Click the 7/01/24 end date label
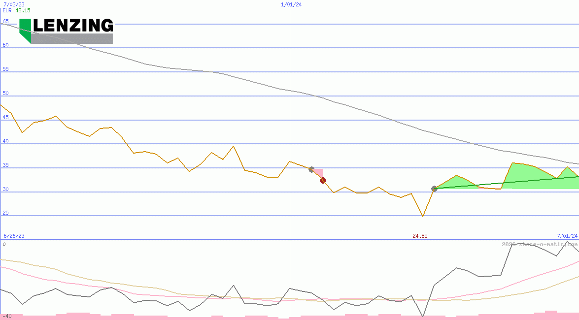Screen dimensions: 579x320 (x=567, y=236)
